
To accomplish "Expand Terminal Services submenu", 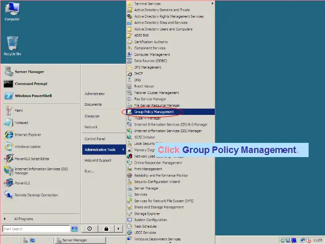I will click(x=171, y=4).
